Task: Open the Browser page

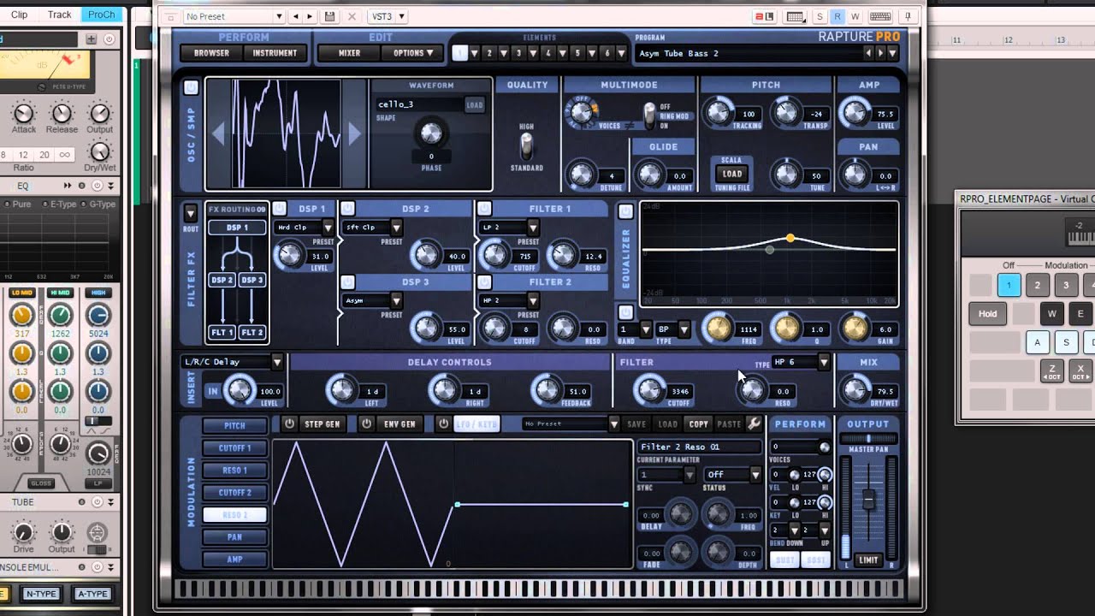Action: pos(211,53)
